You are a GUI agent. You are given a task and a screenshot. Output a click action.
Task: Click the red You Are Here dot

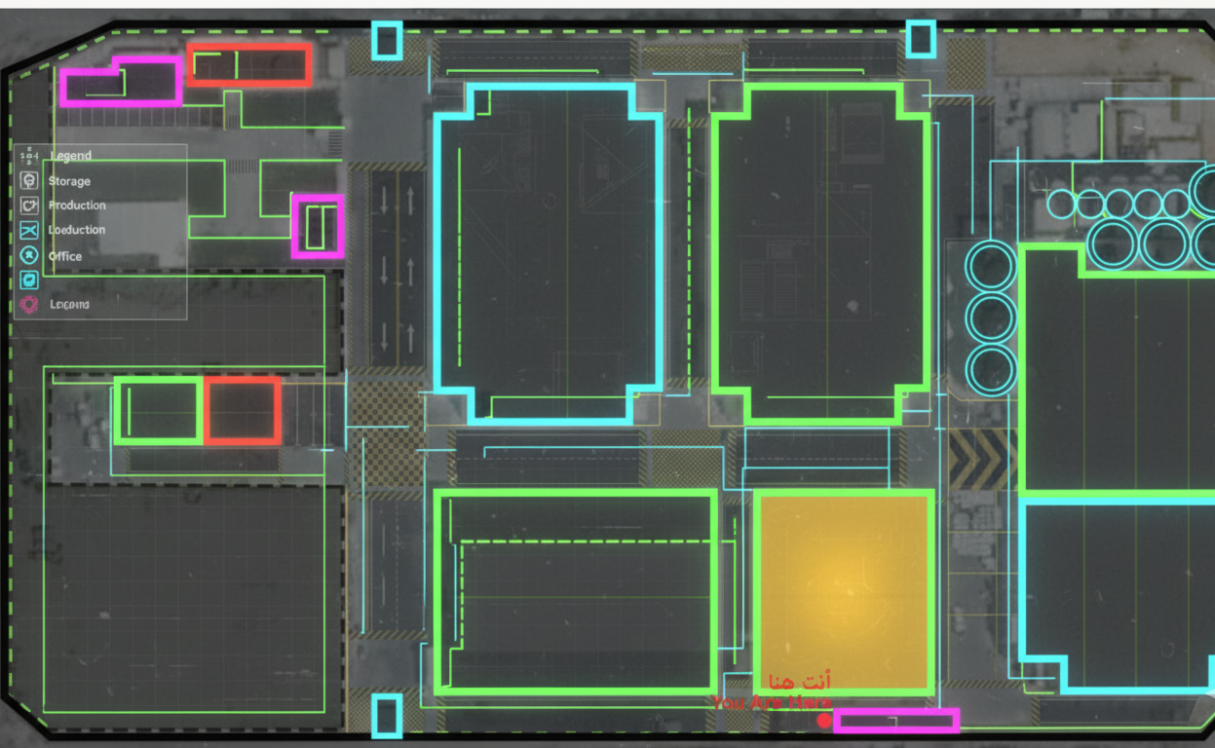pos(824,721)
